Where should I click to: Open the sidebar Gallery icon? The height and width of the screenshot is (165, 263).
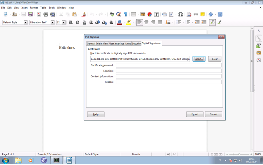259,52
